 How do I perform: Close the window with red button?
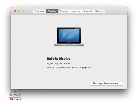pos(15,11)
